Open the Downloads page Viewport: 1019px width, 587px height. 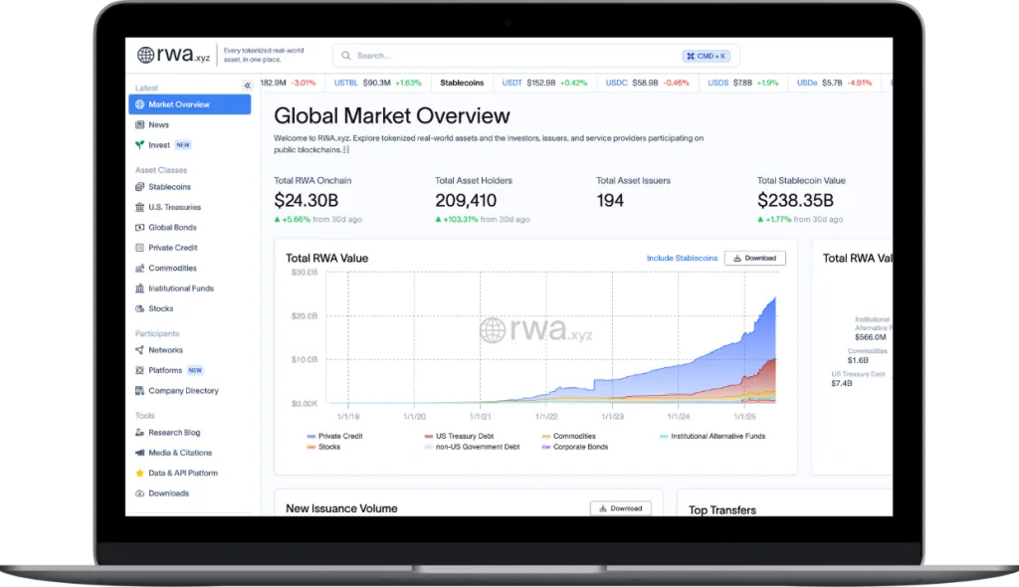pos(168,493)
